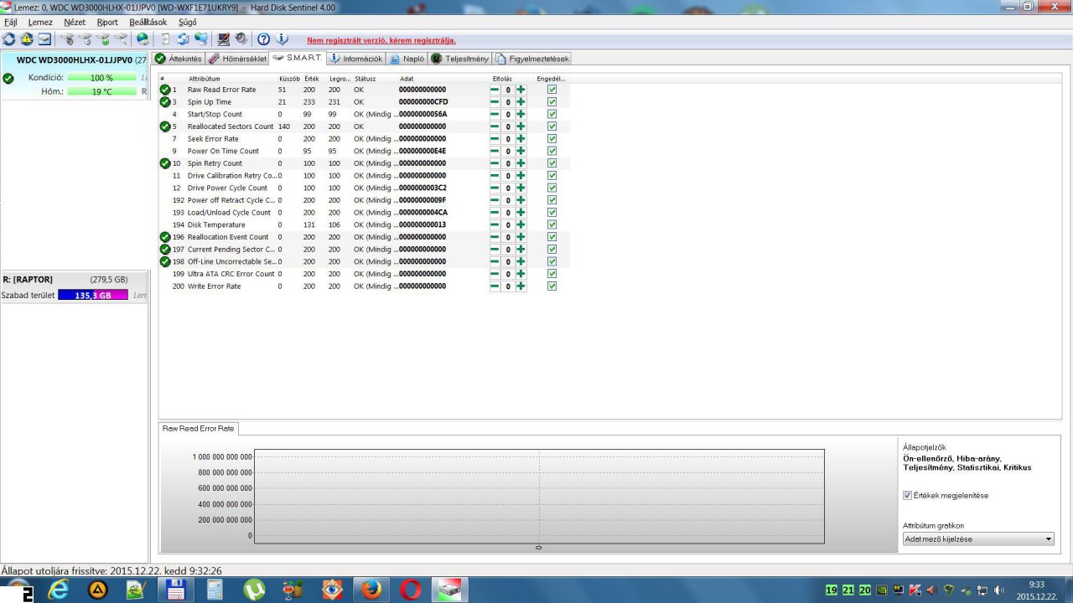Decrease offset for Raw Read Error Rate
This screenshot has height=603, width=1073.
pyautogui.click(x=495, y=90)
